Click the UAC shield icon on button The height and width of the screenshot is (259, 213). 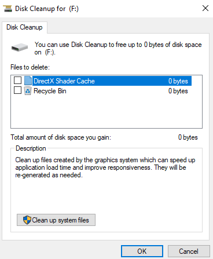[x=27, y=220]
